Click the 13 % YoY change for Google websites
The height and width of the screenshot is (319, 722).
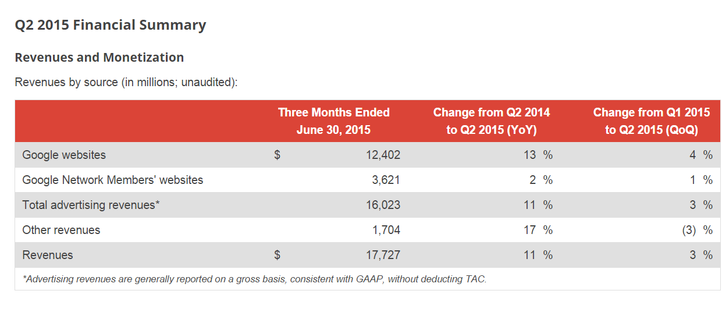[538, 155]
